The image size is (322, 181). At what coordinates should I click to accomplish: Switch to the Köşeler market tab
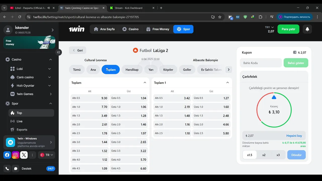coord(168,70)
